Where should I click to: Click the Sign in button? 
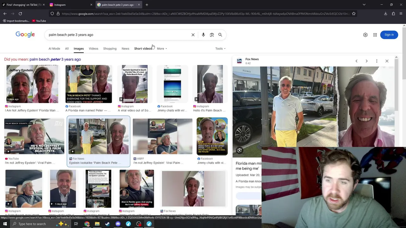pyautogui.click(x=389, y=35)
